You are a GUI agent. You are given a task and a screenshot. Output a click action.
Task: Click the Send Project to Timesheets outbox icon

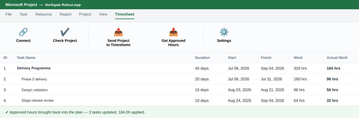pos(118,32)
